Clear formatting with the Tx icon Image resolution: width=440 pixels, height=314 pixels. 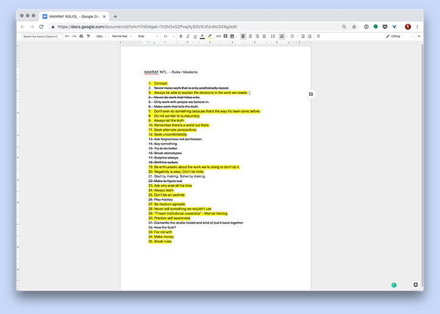pyautogui.click(x=318, y=36)
